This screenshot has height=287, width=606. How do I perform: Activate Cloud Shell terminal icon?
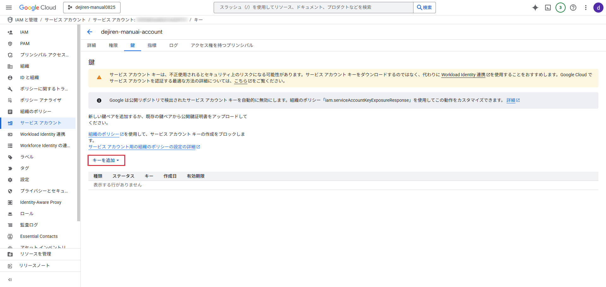pyautogui.click(x=548, y=8)
